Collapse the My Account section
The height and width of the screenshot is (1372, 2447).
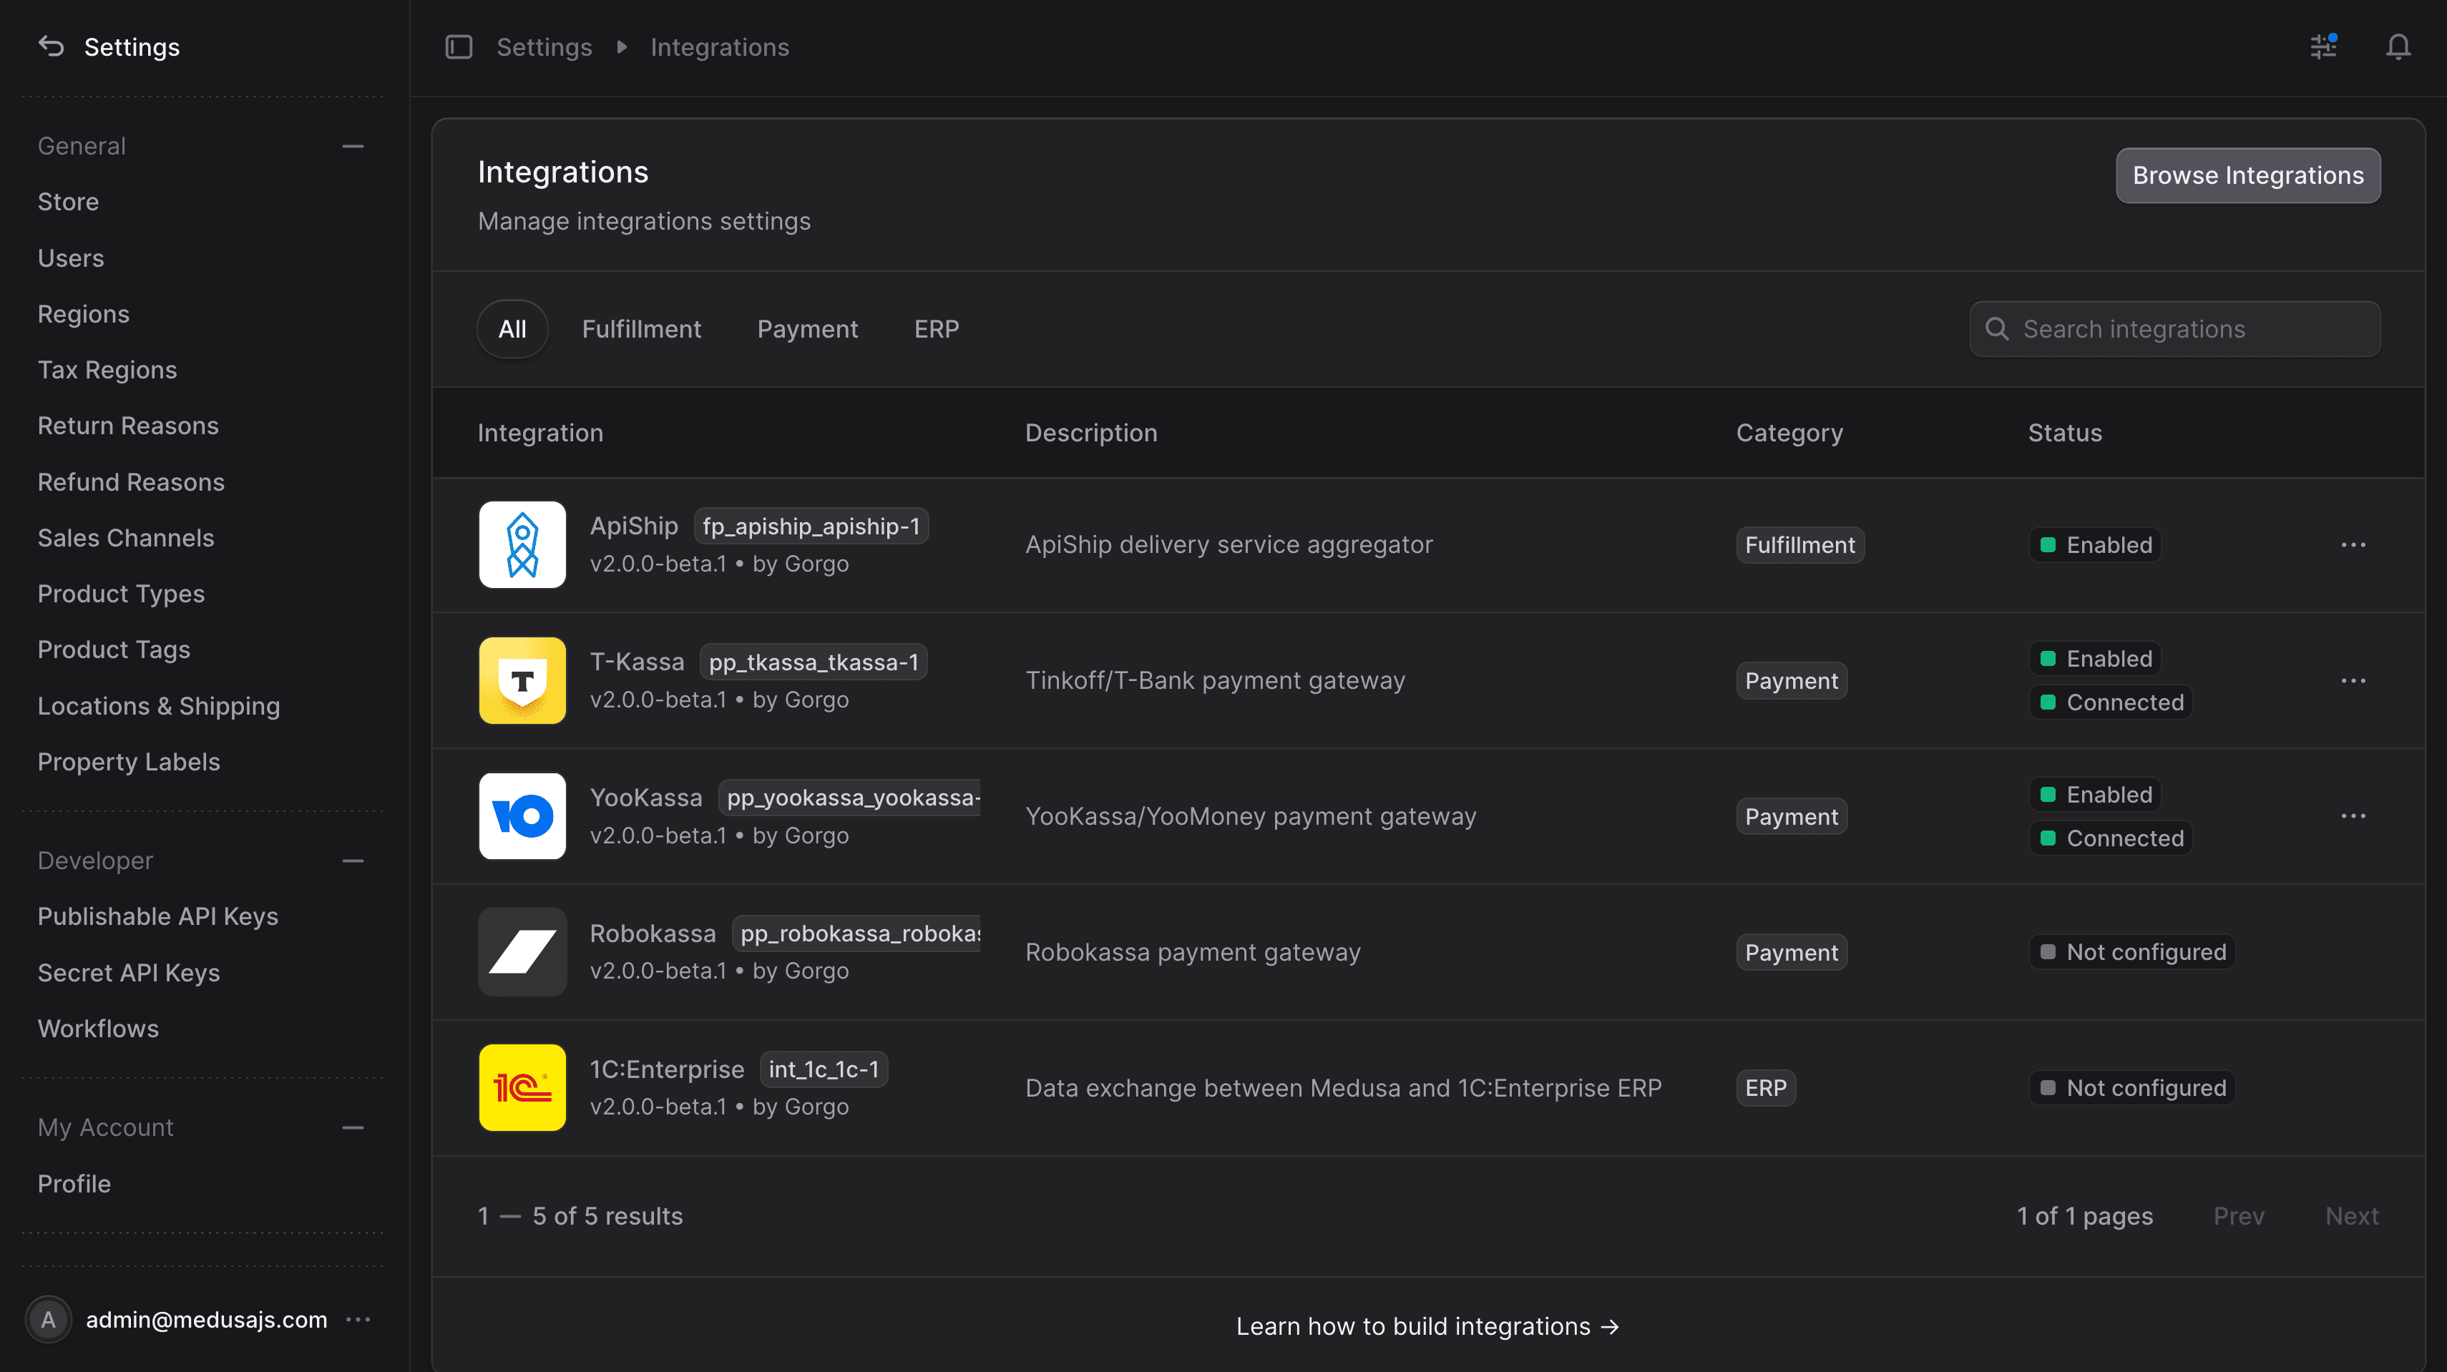(x=353, y=1128)
